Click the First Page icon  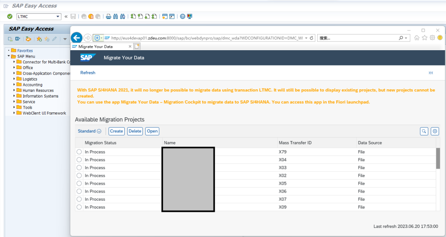[x=133, y=16]
